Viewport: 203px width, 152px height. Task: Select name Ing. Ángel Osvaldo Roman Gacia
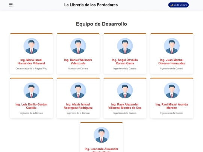[x=125, y=62]
